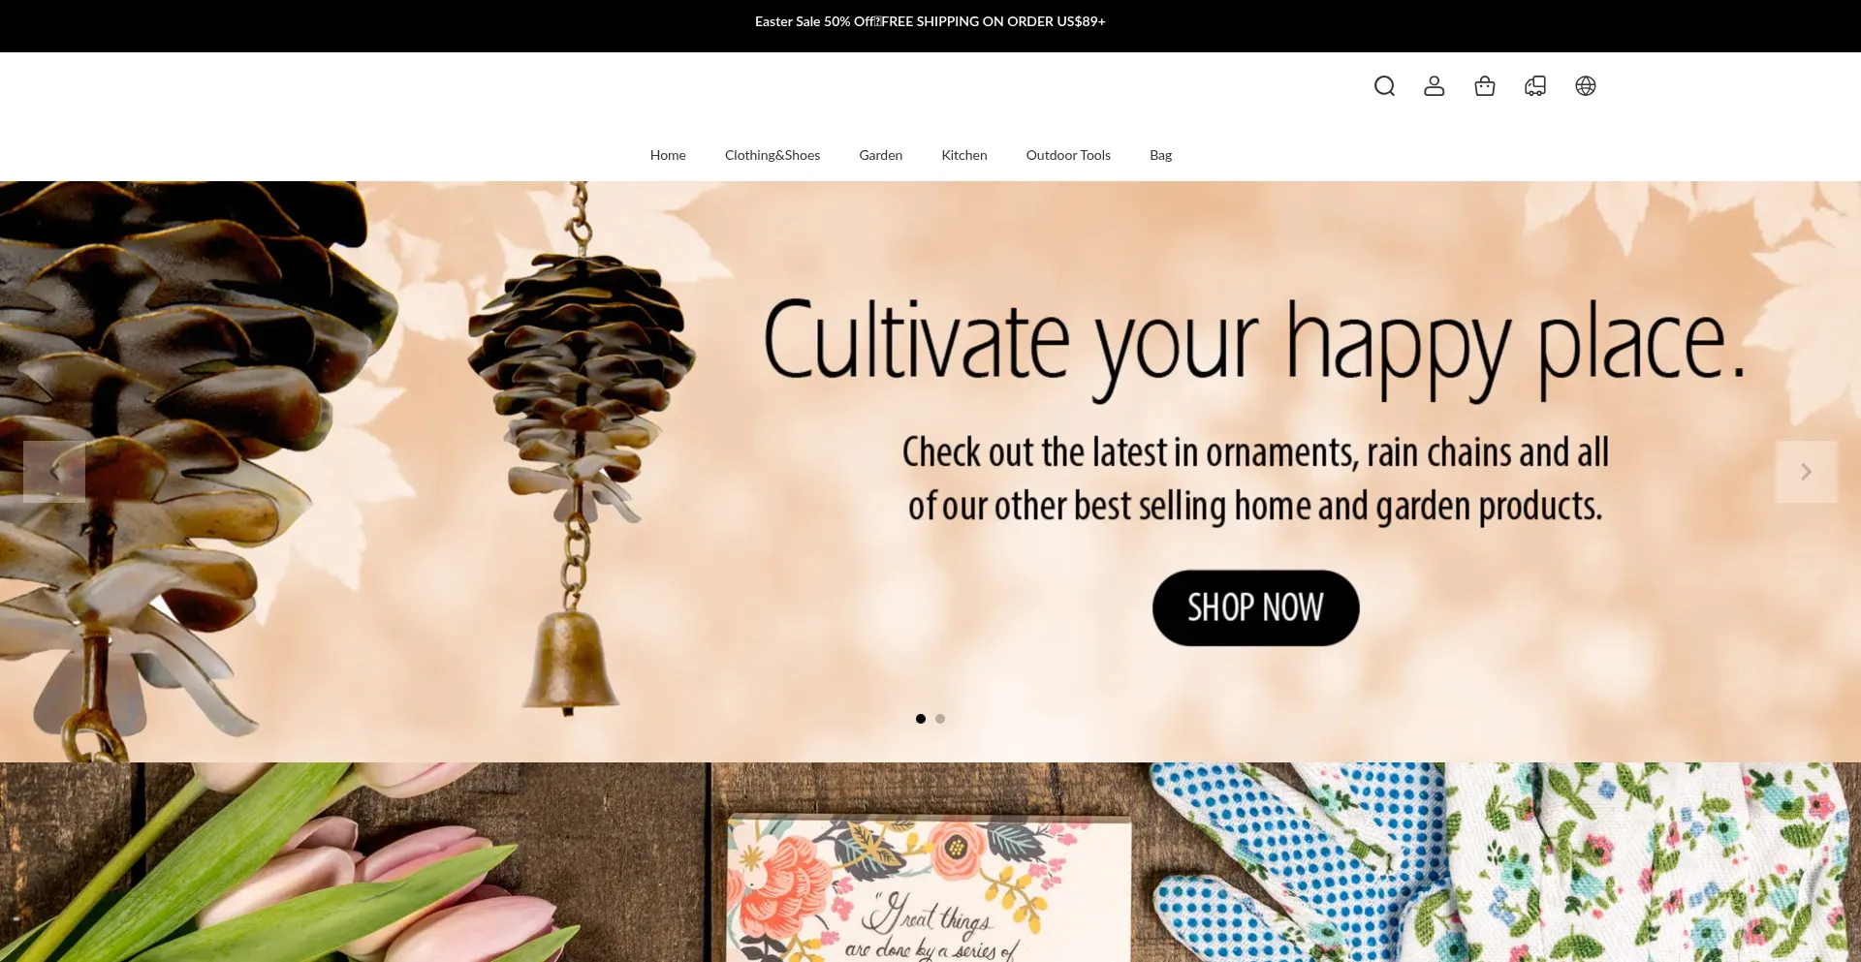Click the SHOP NOW button
This screenshot has width=1861, height=962.
(1255, 607)
